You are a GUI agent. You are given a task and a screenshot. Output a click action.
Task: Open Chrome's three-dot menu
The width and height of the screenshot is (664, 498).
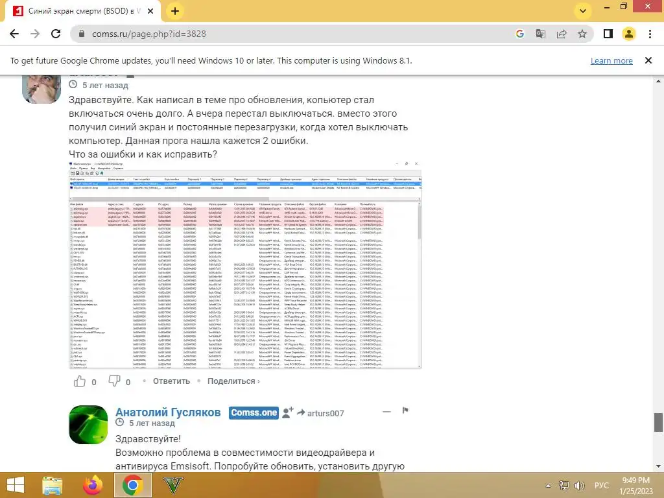pos(650,34)
